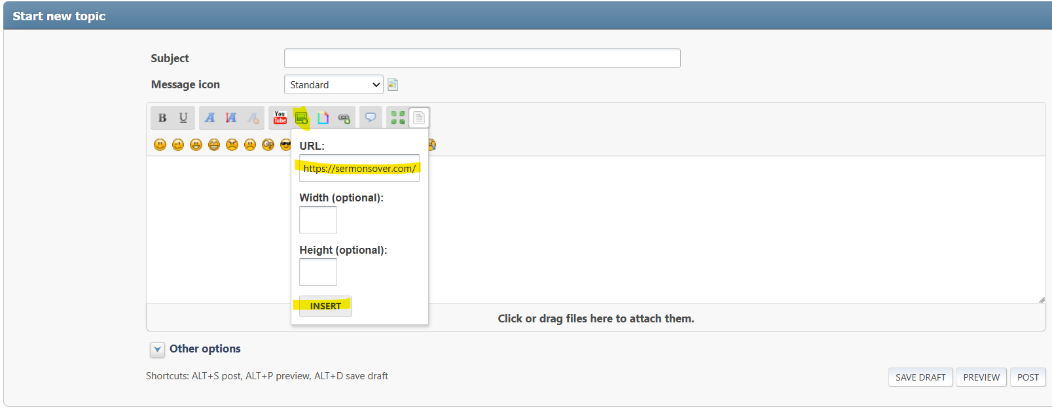Insert the angry face smiley
This screenshot has width=1052, height=410.
point(232,145)
